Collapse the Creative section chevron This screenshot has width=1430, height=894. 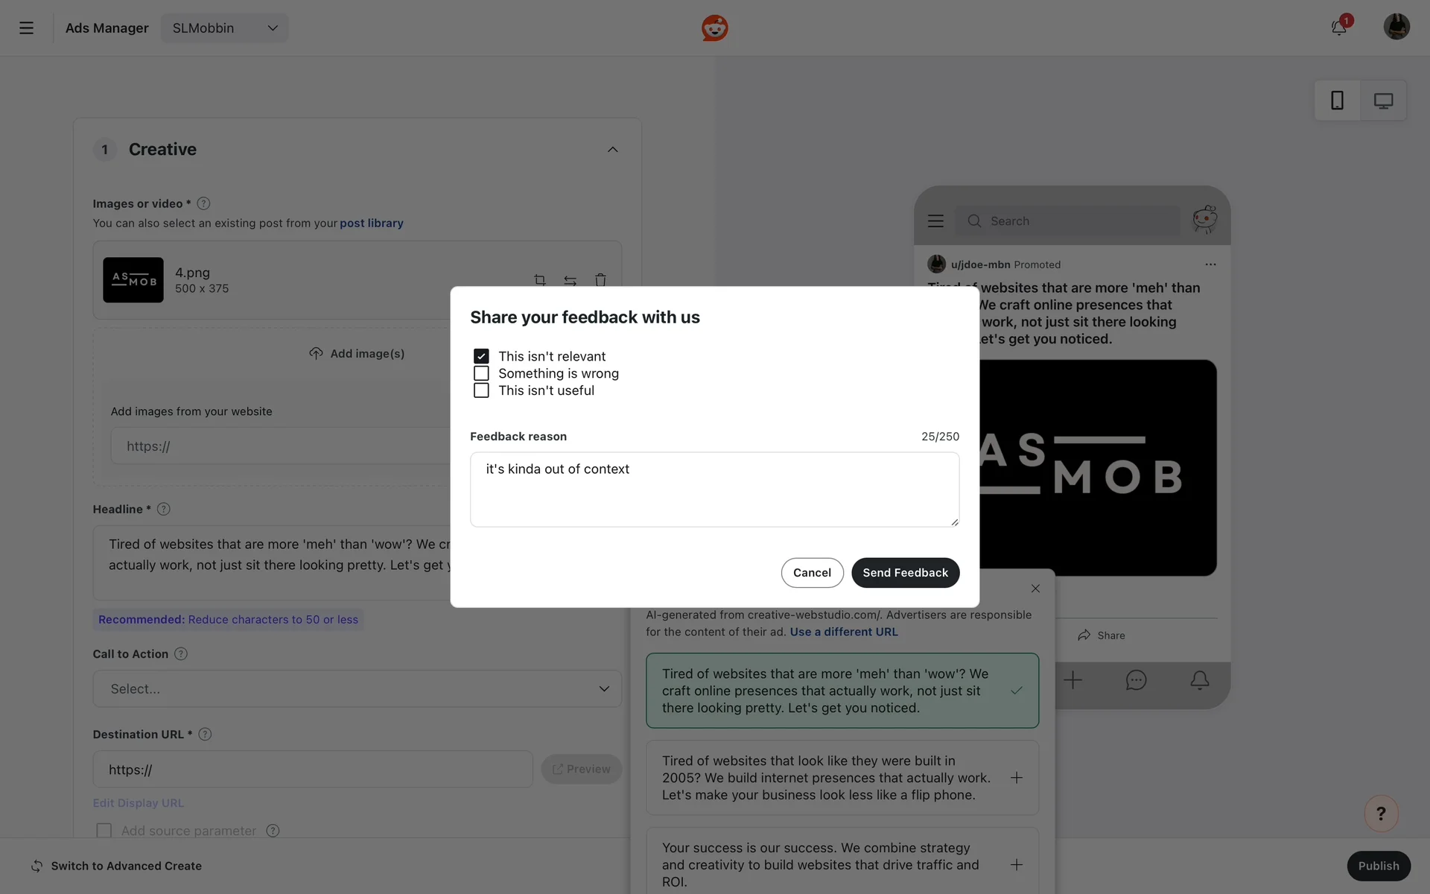612,150
